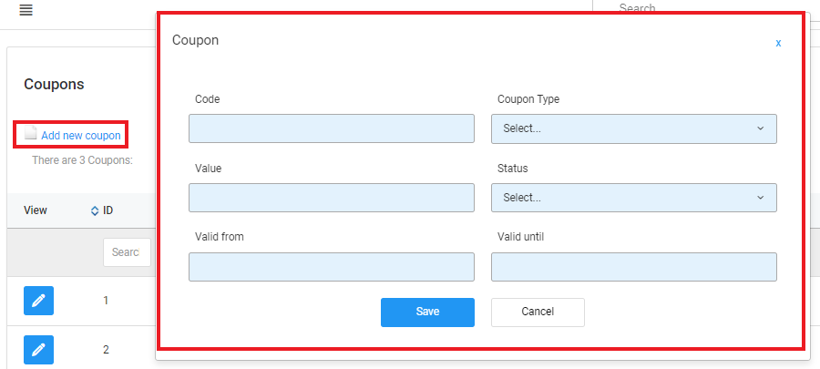Click the View column header
The height and width of the screenshot is (369, 820).
(36, 210)
